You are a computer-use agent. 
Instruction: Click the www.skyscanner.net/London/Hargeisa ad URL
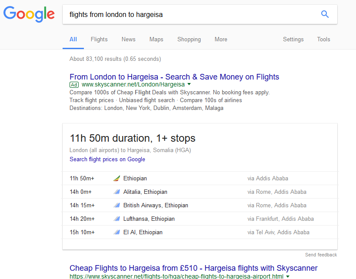pyautogui.click(x=133, y=84)
